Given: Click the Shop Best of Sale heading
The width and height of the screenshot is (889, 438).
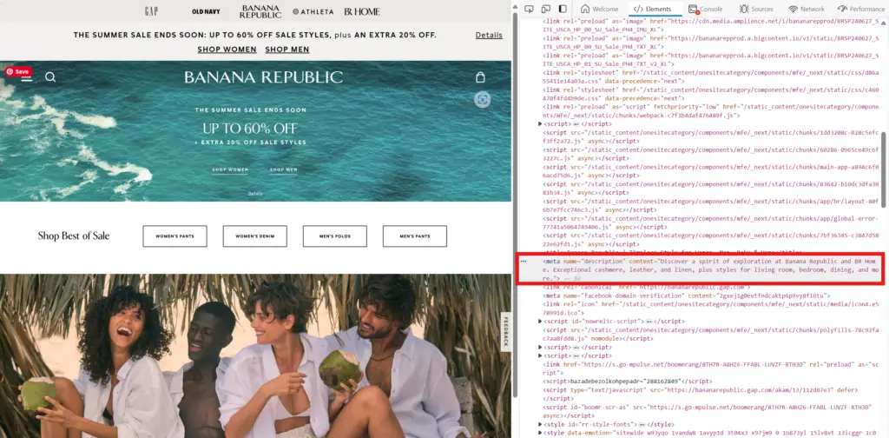Looking at the screenshot, I should click(74, 236).
